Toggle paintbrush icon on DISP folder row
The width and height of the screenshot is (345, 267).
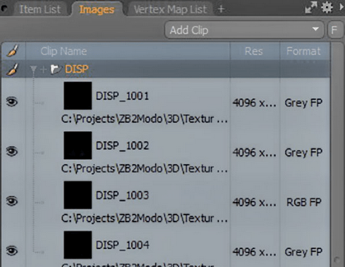[x=12, y=69]
